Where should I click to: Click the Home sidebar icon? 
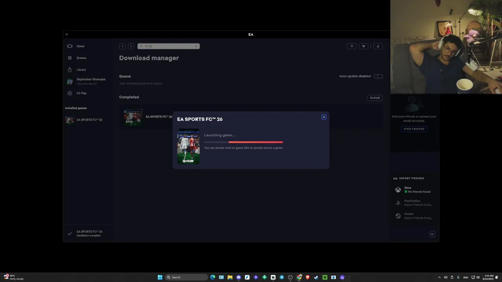click(x=70, y=46)
